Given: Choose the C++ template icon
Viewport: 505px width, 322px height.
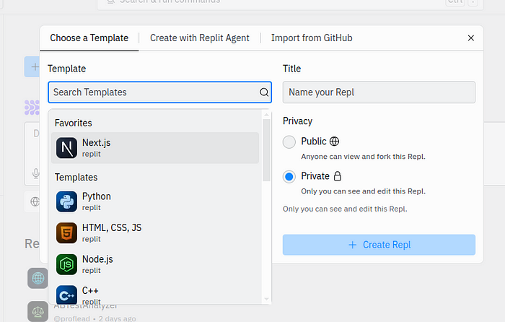Looking at the screenshot, I should [x=66, y=295].
